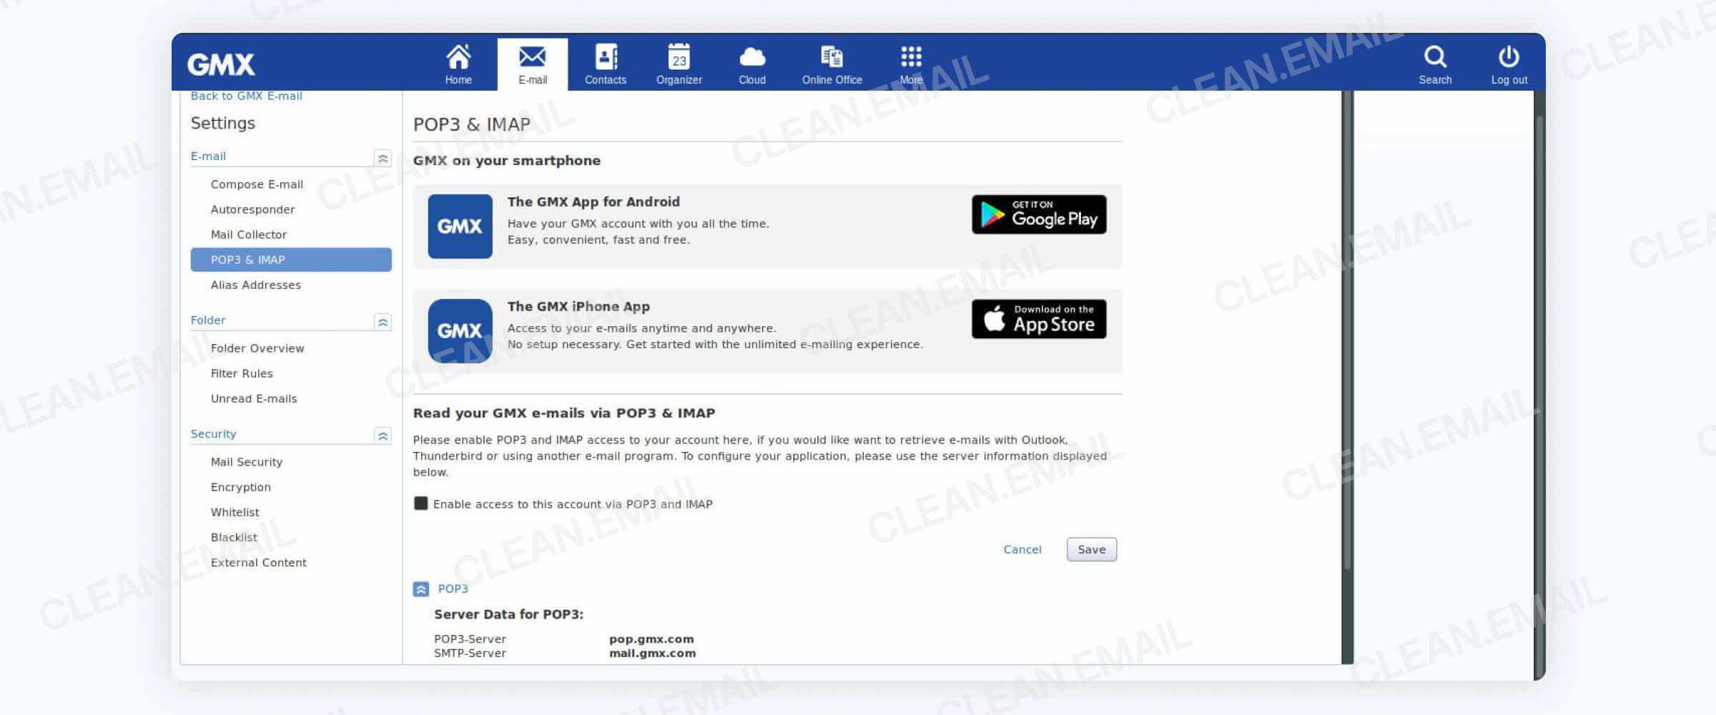The height and width of the screenshot is (715, 1716).
Task: Get the GMX app on Google Play
Action: [x=1038, y=214]
